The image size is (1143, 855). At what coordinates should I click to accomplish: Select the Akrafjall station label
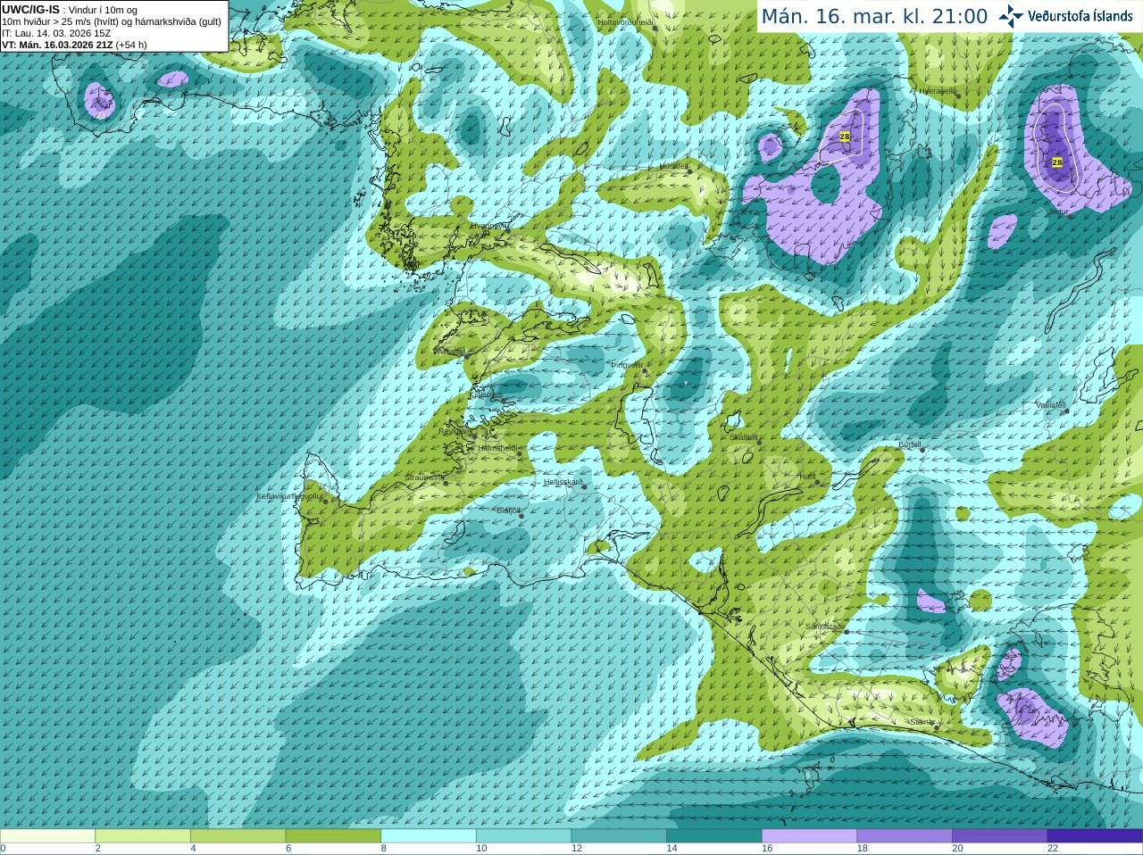click(451, 352)
